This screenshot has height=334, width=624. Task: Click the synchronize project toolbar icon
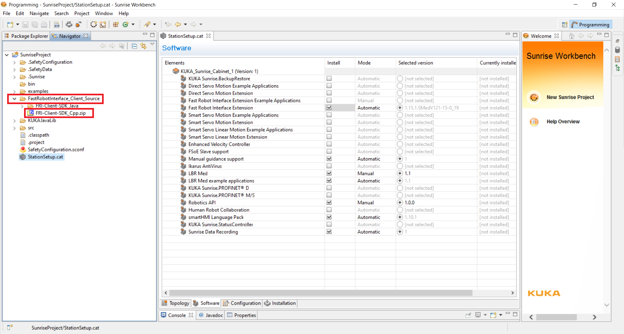[69, 25]
